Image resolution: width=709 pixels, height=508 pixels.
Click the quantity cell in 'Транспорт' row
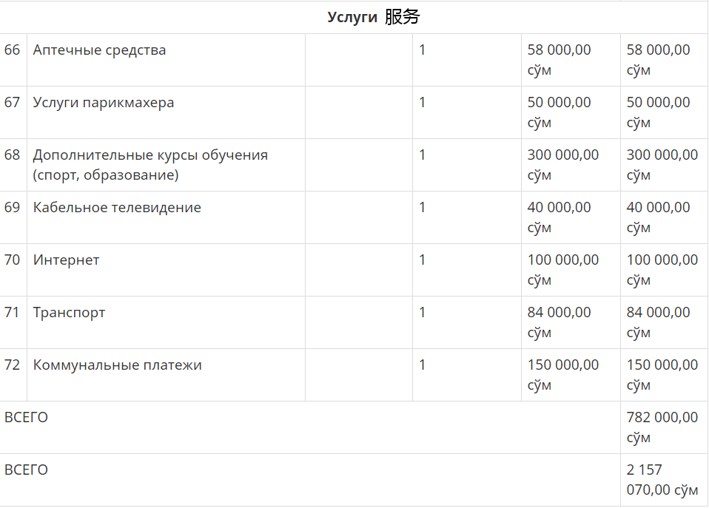point(423,313)
